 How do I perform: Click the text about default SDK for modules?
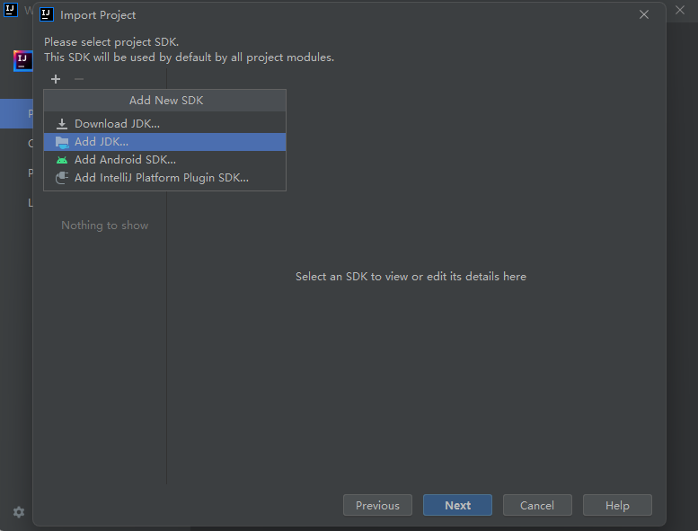click(190, 58)
